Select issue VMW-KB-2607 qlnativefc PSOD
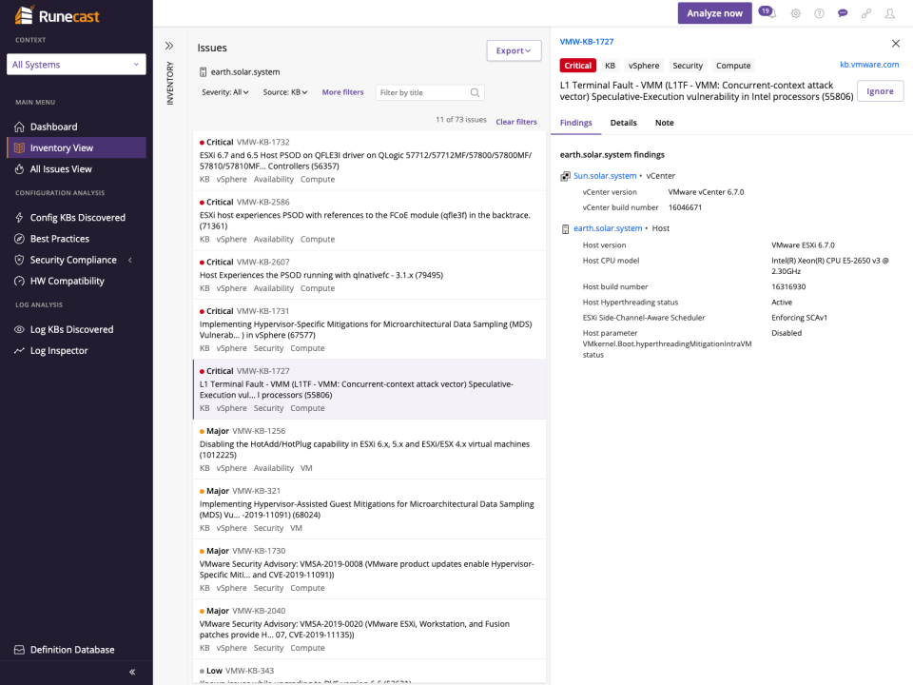 (369, 275)
